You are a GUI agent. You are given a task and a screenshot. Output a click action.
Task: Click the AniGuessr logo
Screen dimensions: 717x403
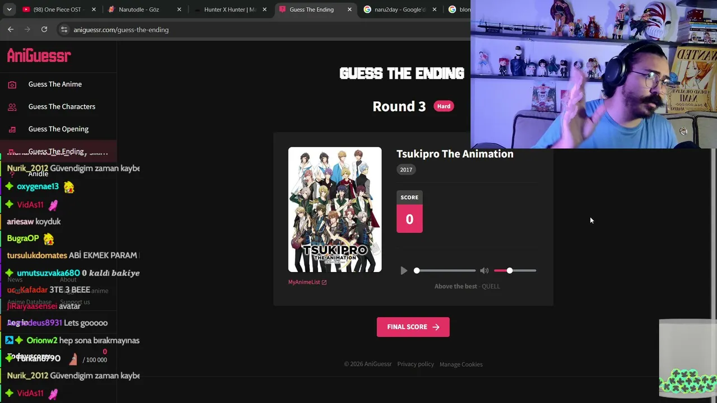[39, 55]
